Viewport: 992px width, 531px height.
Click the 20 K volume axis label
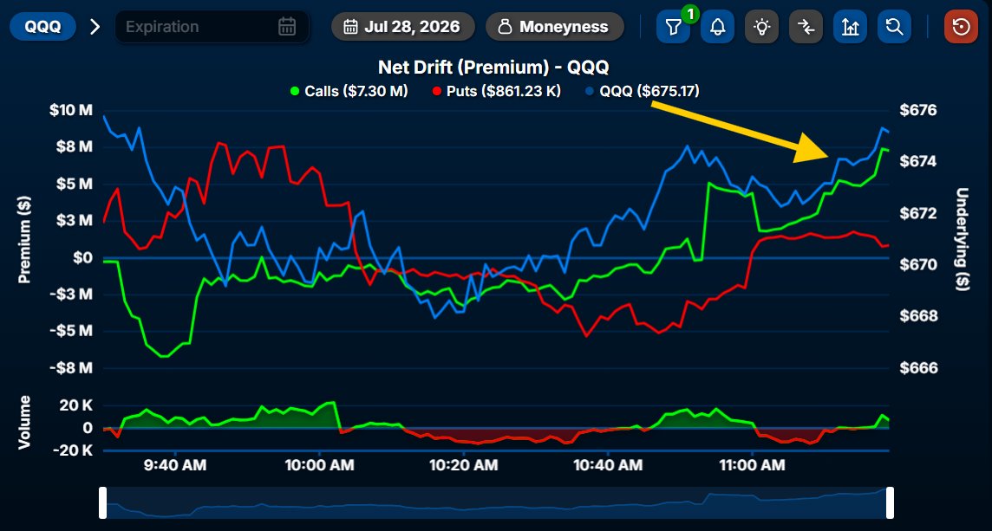(76, 406)
